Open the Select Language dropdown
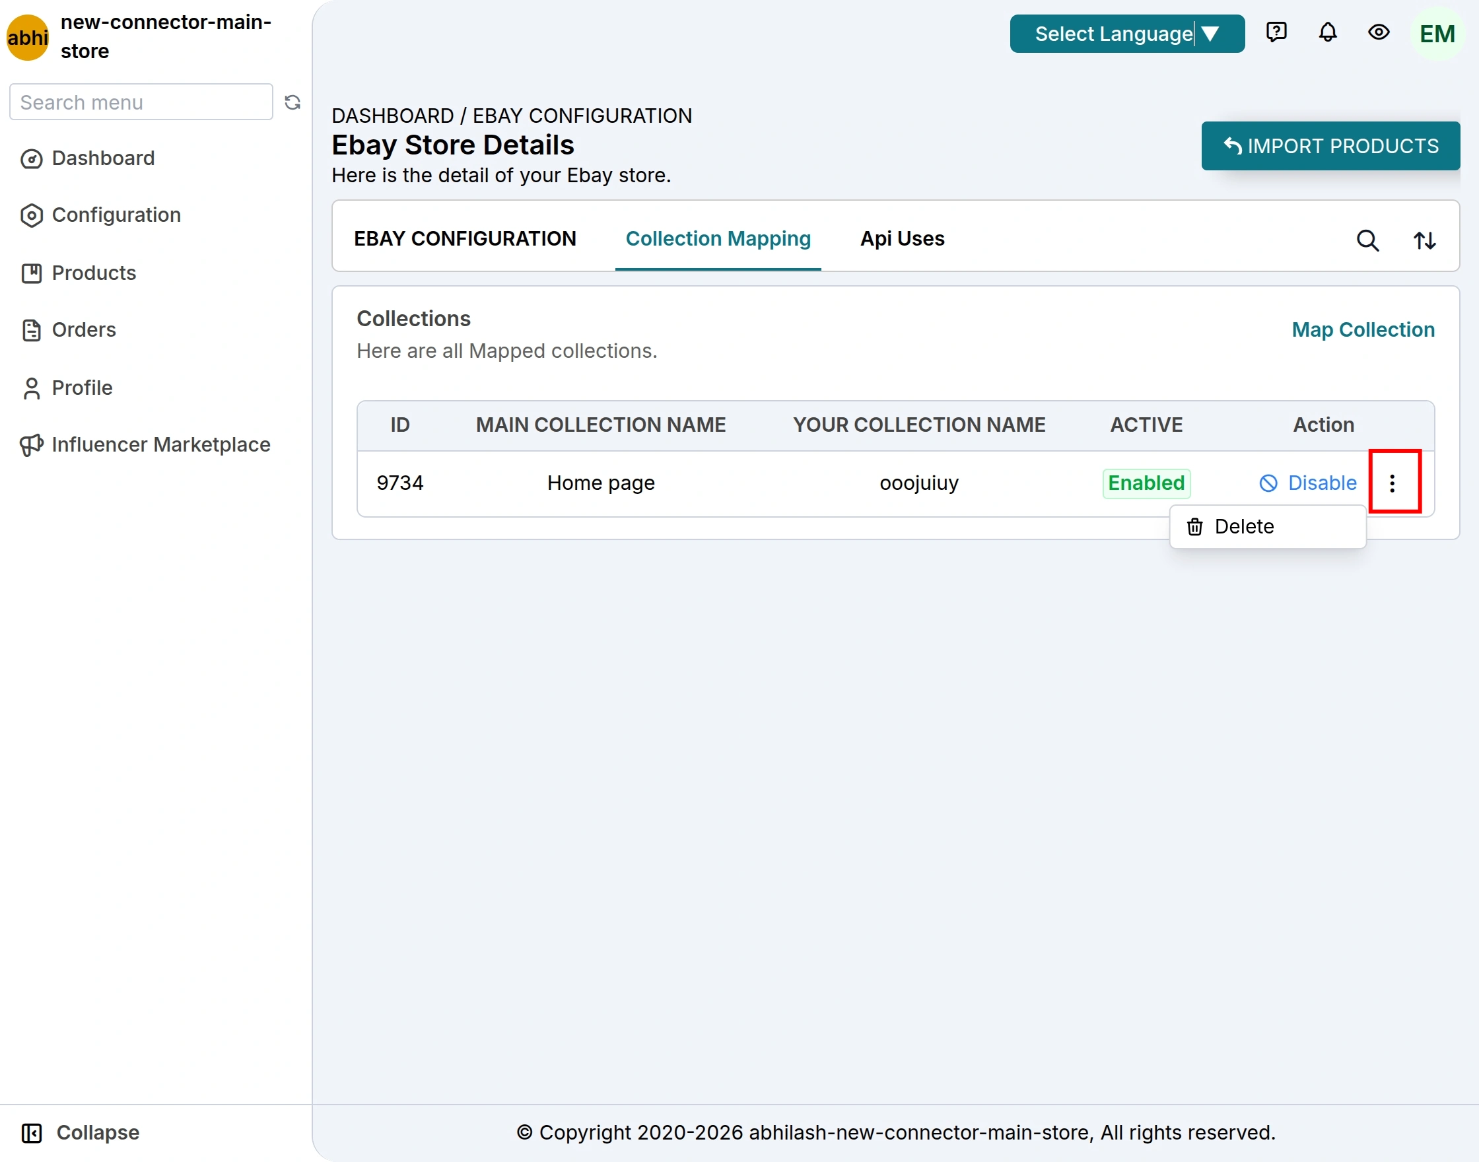The width and height of the screenshot is (1479, 1162). pyautogui.click(x=1127, y=33)
